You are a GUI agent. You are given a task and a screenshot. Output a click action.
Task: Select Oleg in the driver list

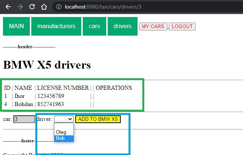pos(64,132)
